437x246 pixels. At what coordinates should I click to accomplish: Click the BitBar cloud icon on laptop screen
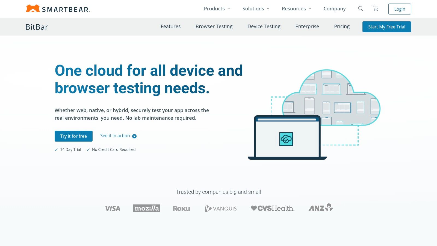coord(286,139)
